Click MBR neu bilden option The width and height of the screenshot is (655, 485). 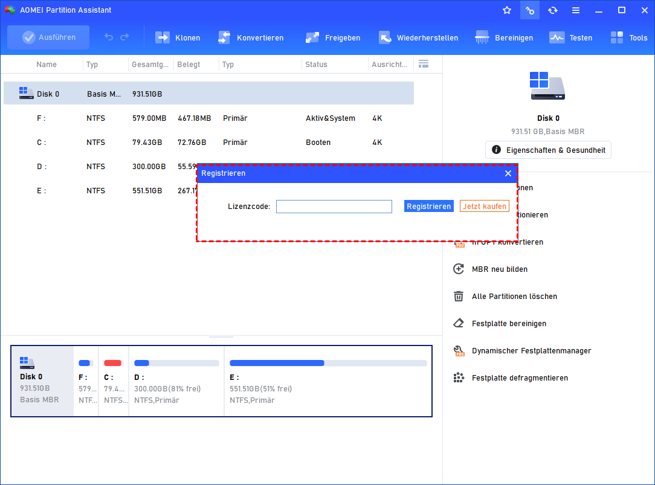point(500,269)
